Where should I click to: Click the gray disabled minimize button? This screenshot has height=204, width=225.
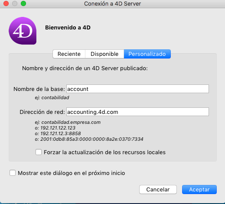15,3
